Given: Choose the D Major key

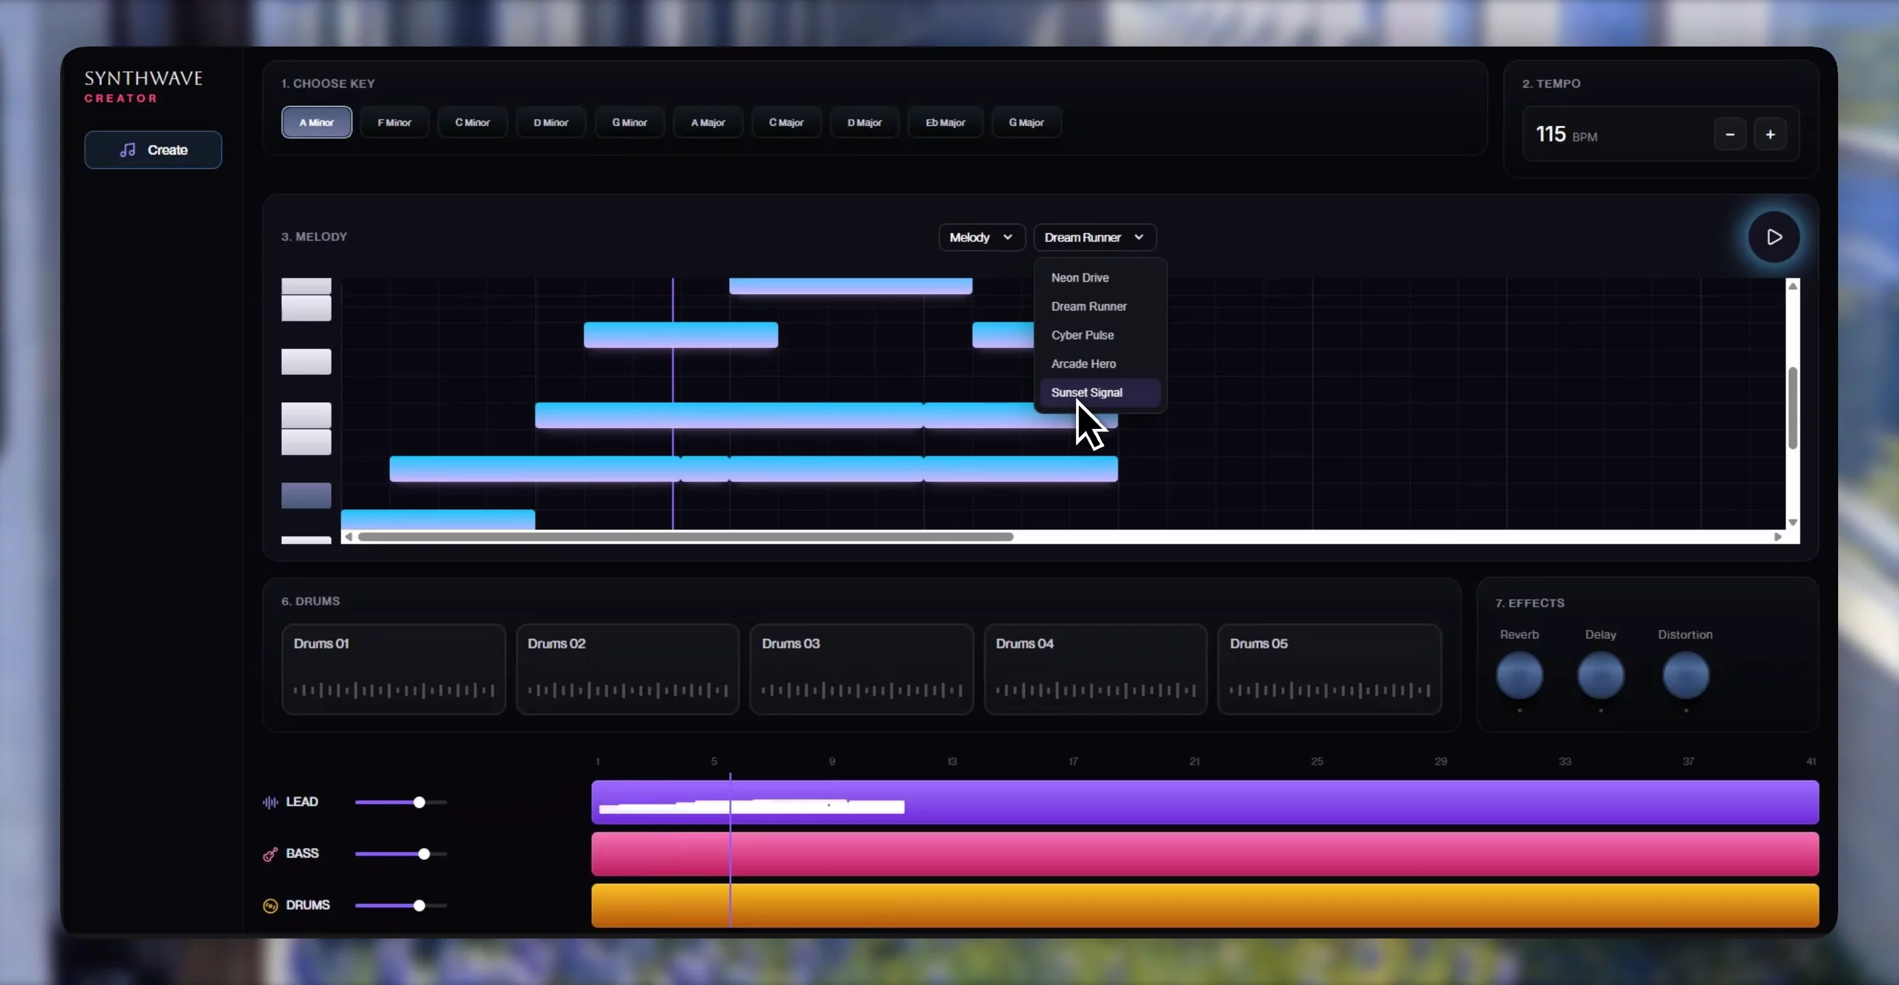Looking at the screenshot, I should [x=864, y=122].
